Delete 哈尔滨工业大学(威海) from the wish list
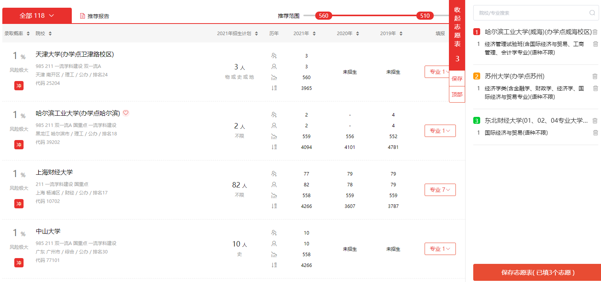601x282 pixels. pyautogui.click(x=595, y=32)
